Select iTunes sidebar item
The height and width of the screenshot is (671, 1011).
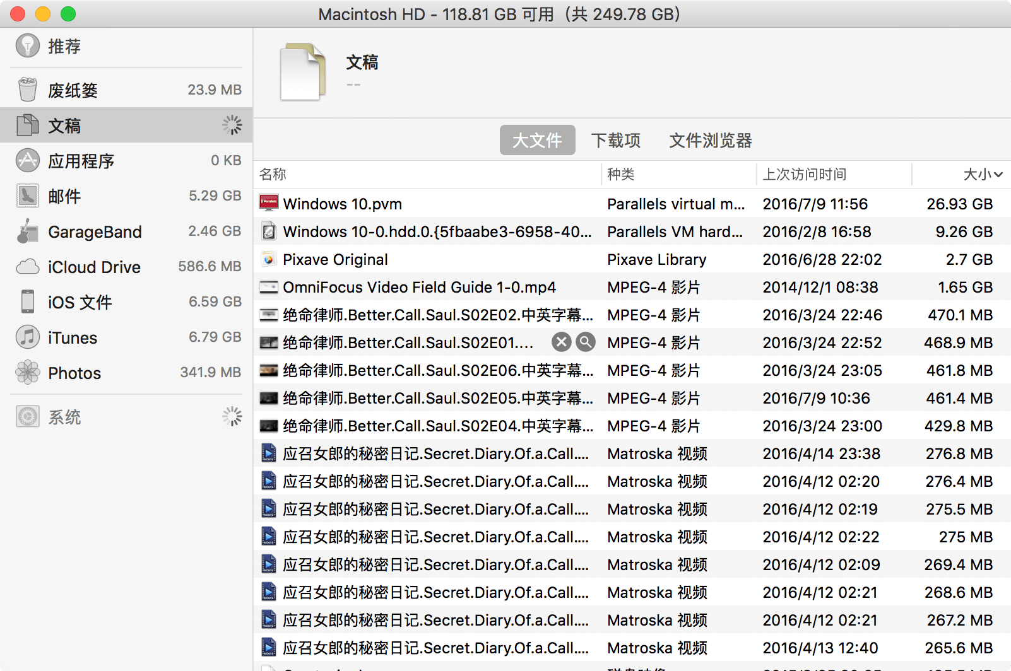coord(126,337)
